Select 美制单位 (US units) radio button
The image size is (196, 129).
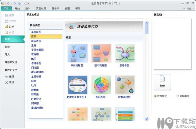click(178, 96)
